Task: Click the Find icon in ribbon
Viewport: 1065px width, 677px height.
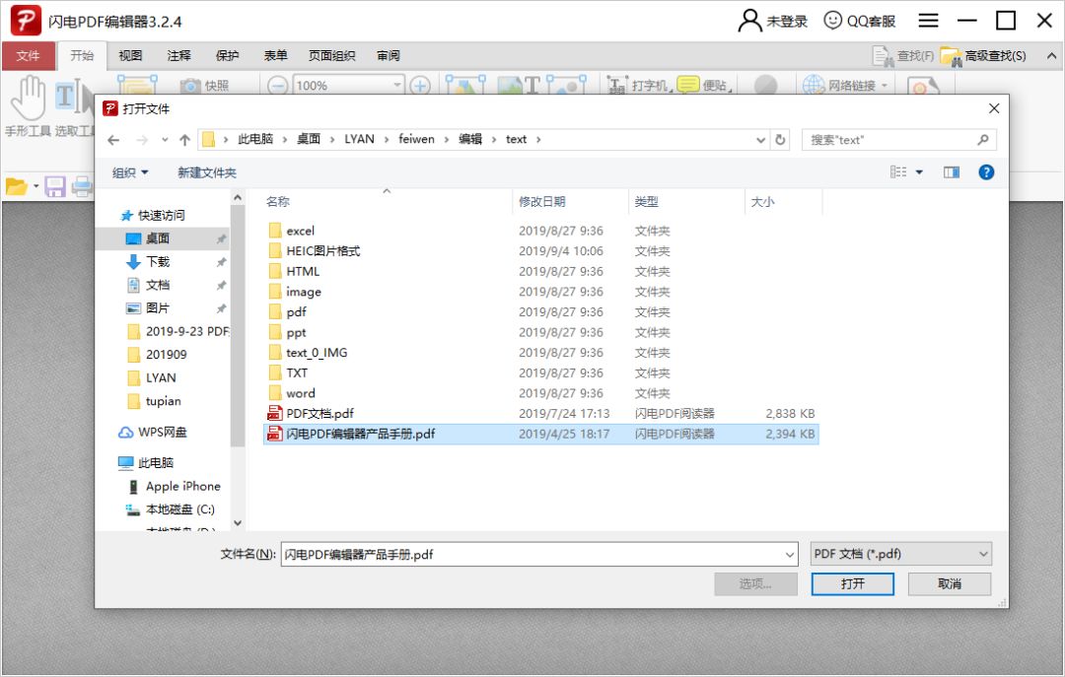Action: [883, 56]
